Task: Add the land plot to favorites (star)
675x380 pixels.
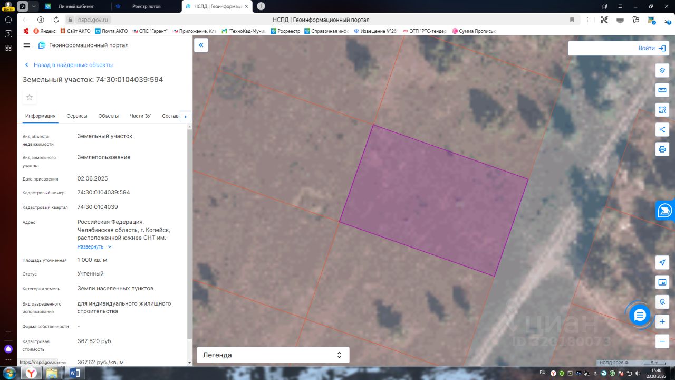Action: 30,97
